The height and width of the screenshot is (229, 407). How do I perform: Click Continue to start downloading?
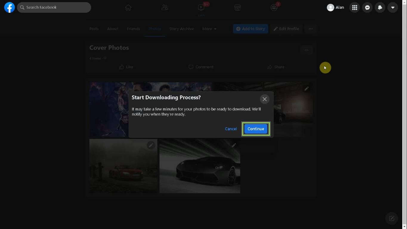256,129
